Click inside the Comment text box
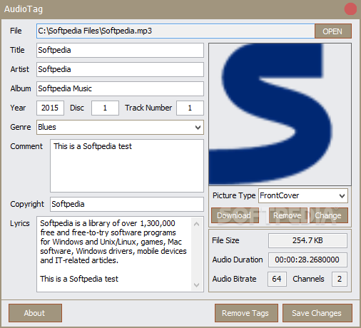The height and width of the screenshot is (328, 361). 127,165
